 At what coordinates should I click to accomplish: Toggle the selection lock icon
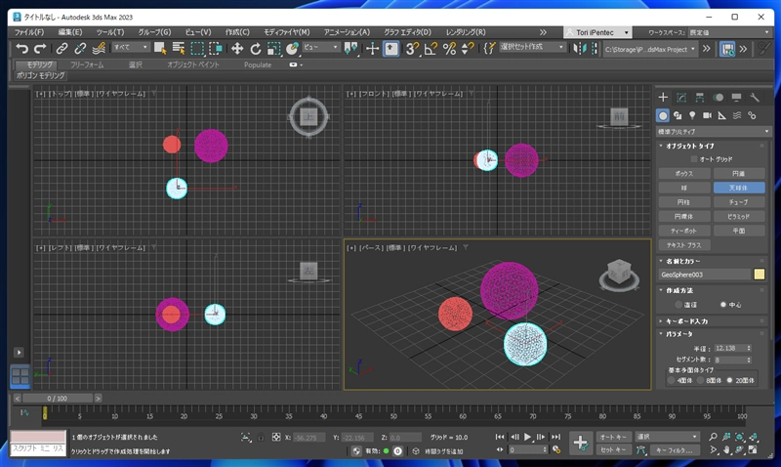point(261,437)
